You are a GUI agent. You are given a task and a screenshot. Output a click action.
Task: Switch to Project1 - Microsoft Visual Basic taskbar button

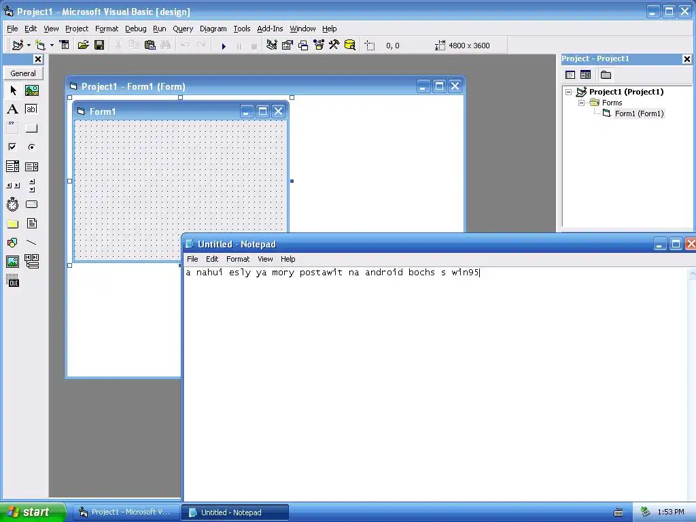(126, 512)
